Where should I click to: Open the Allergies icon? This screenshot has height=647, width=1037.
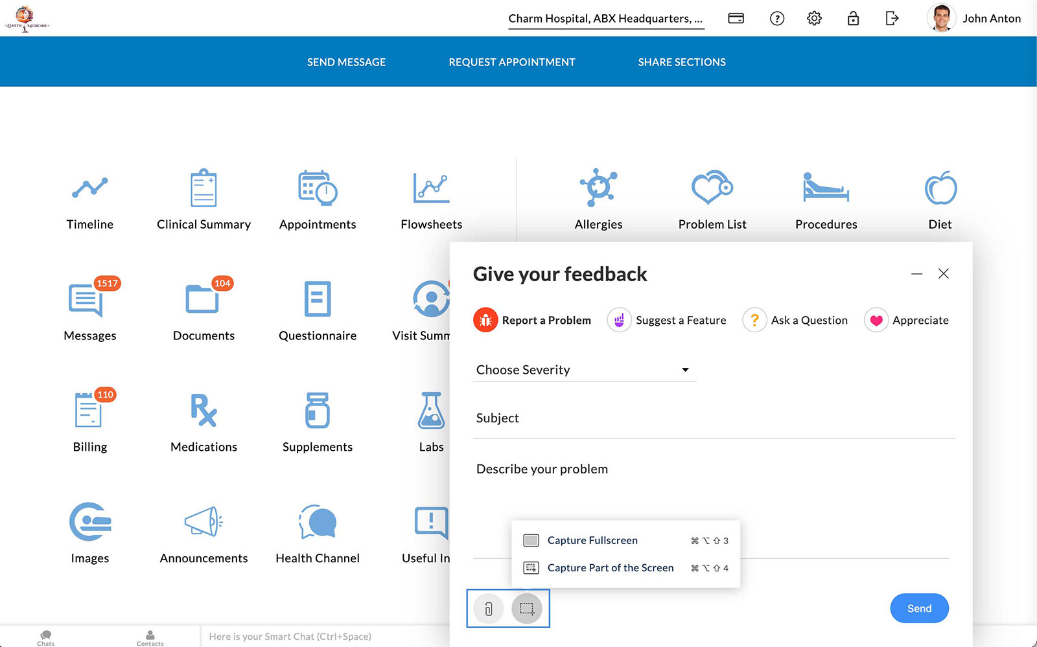pyautogui.click(x=598, y=188)
